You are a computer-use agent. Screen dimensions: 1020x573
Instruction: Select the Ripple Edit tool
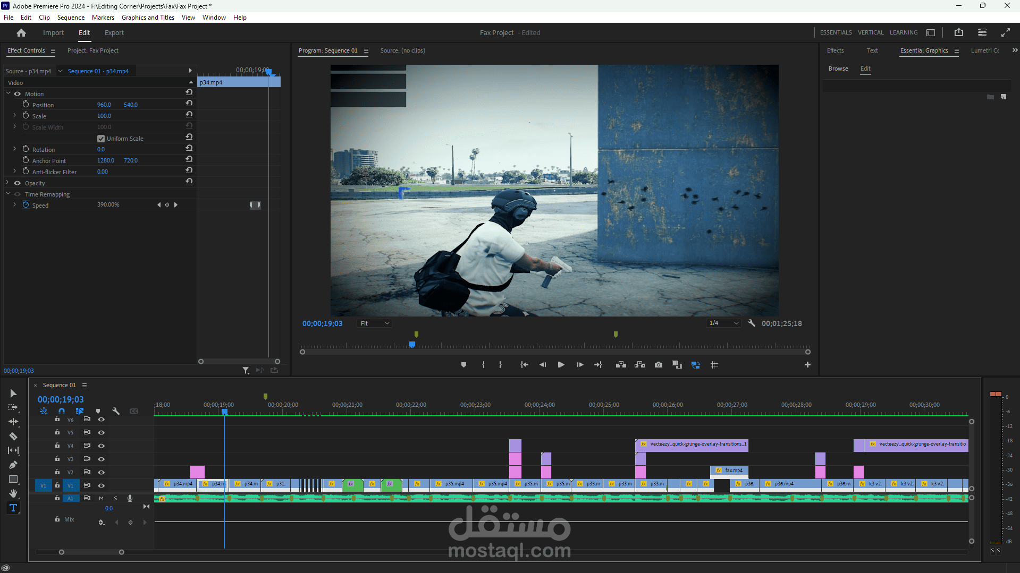pos(13,422)
